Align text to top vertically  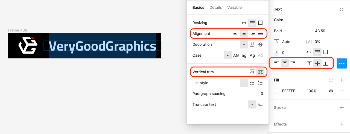309,63
